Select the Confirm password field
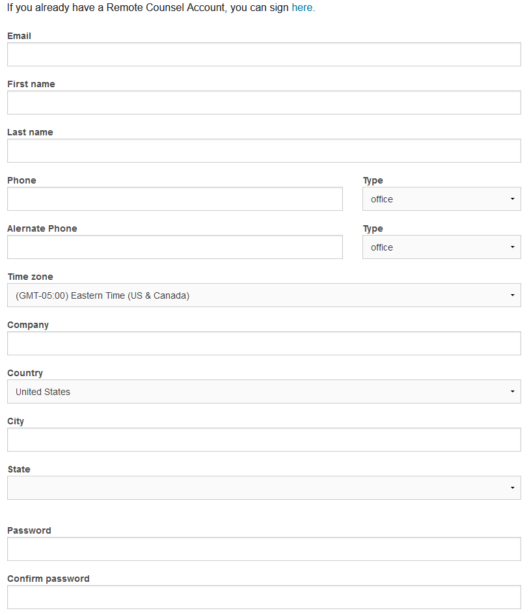Viewport: 529px width, 615px height. click(x=264, y=597)
